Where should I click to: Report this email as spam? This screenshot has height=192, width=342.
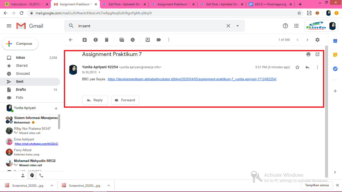tap(96, 40)
